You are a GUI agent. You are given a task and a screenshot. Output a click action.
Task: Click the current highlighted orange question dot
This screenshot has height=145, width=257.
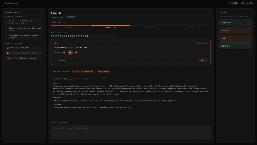point(87,36)
